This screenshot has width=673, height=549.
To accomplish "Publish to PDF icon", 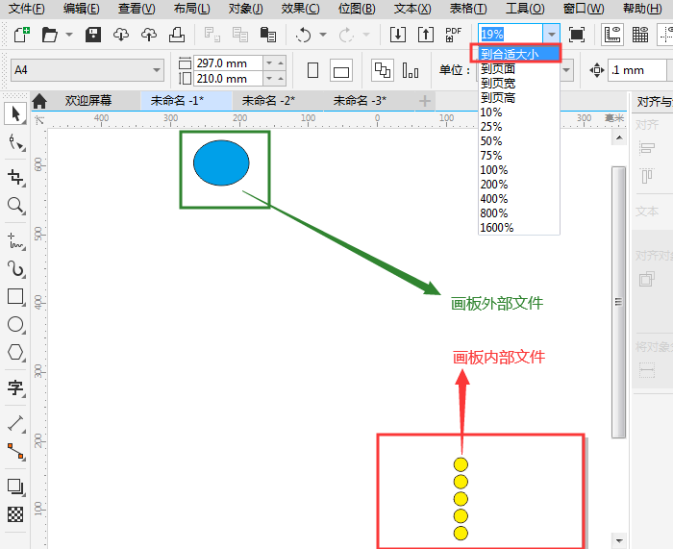I will click(x=453, y=35).
